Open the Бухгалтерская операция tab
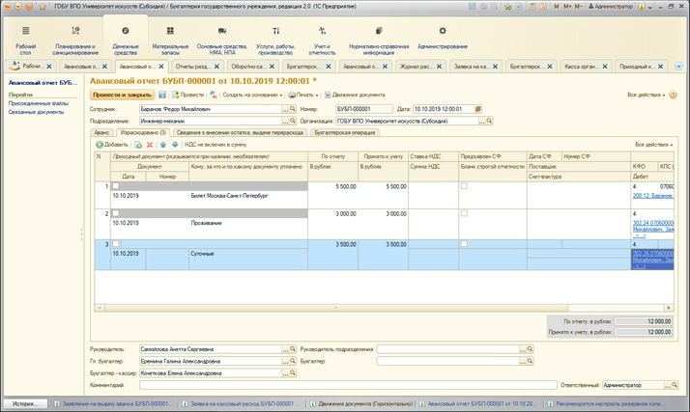This screenshot has height=412, width=690. coord(342,132)
